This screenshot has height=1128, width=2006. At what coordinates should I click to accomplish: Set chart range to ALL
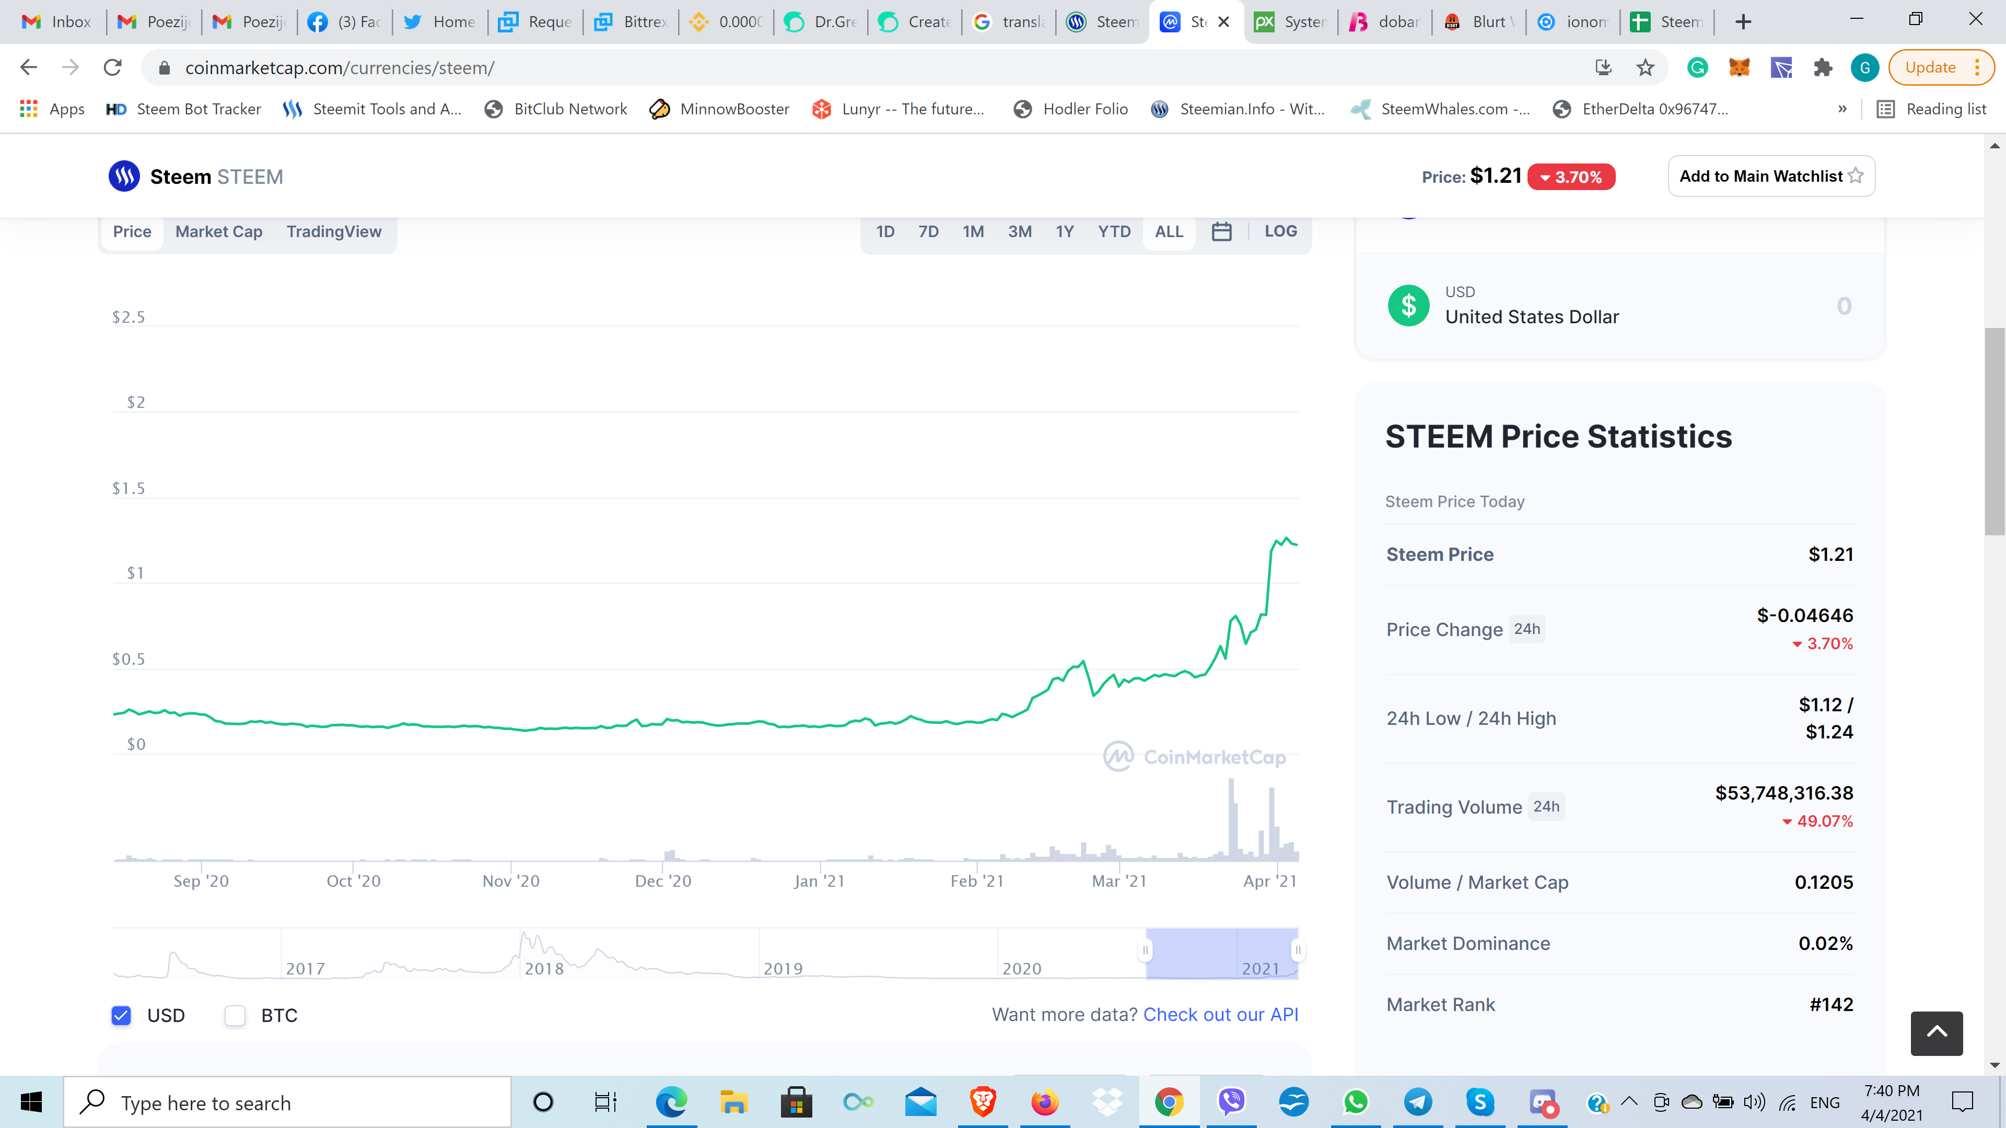1169,231
